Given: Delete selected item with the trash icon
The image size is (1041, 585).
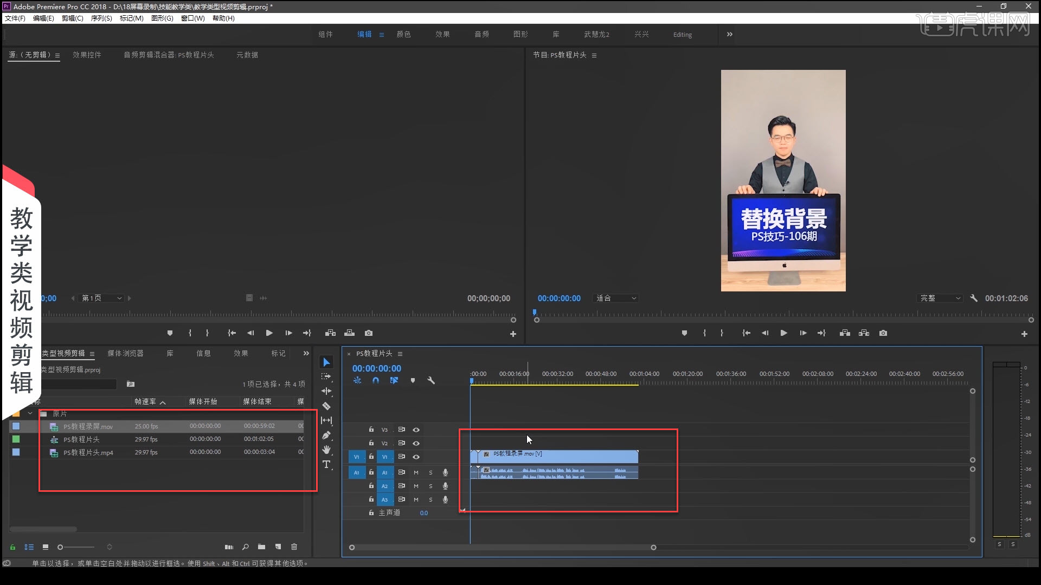Looking at the screenshot, I should (x=294, y=547).
